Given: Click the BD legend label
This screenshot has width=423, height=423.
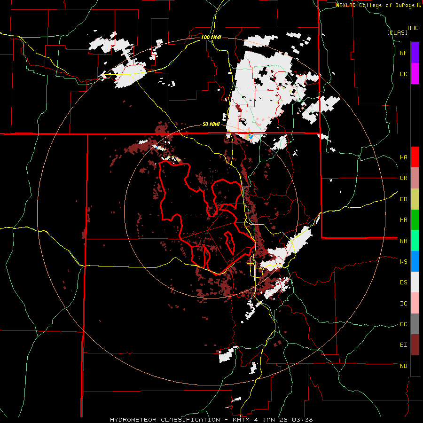Looking at the screenshot, I should click(404, 199).
